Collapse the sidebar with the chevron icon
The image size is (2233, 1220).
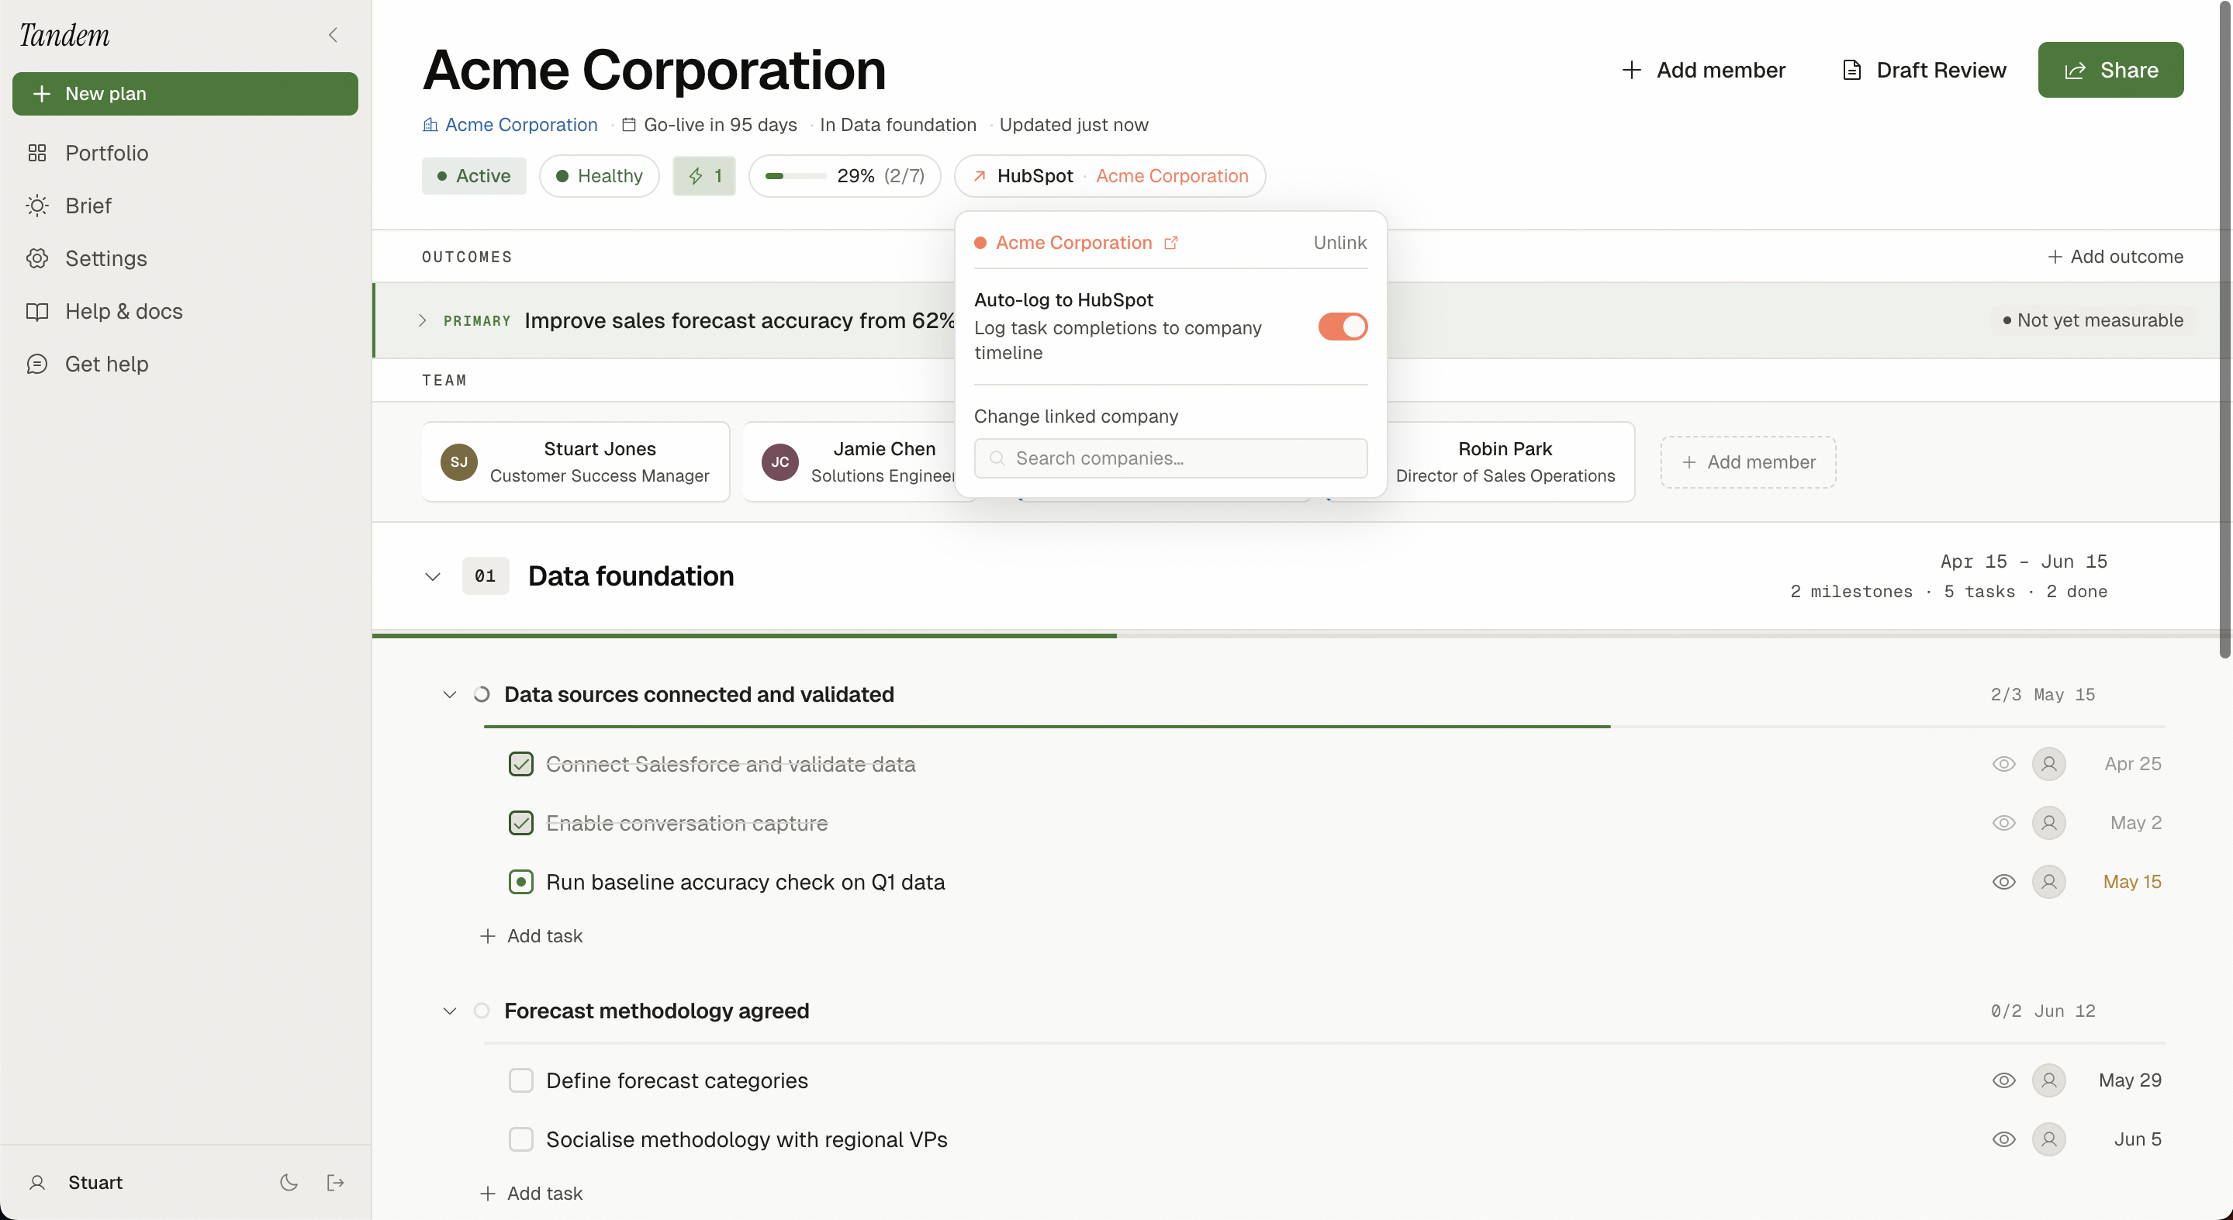[x=333, y=35]
